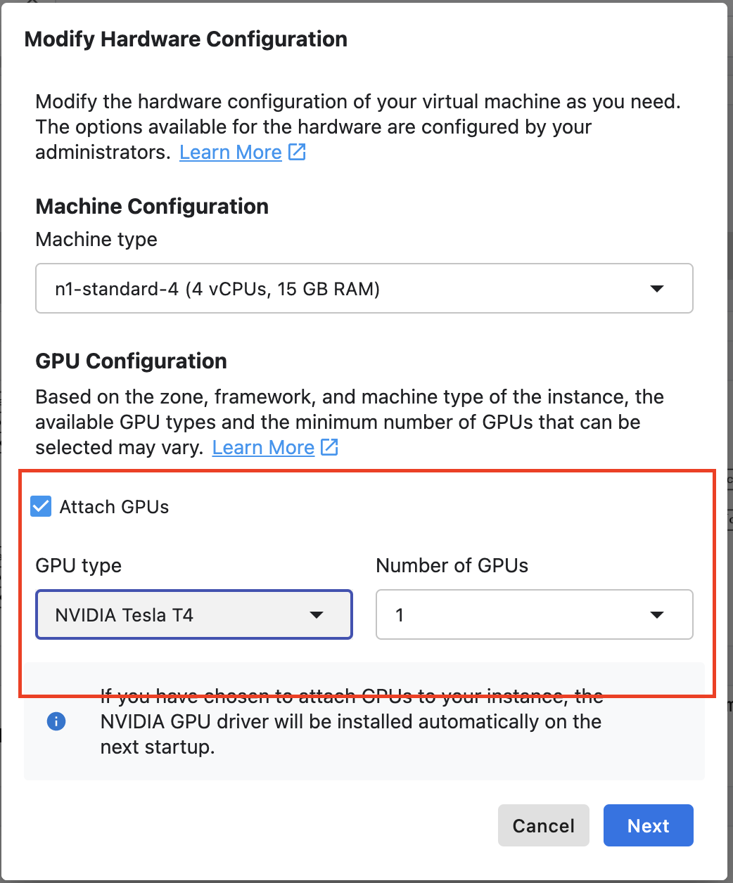Click the info circle next to the driver message
This screenshot has width=733, height=883.
[x=56, y=721]
